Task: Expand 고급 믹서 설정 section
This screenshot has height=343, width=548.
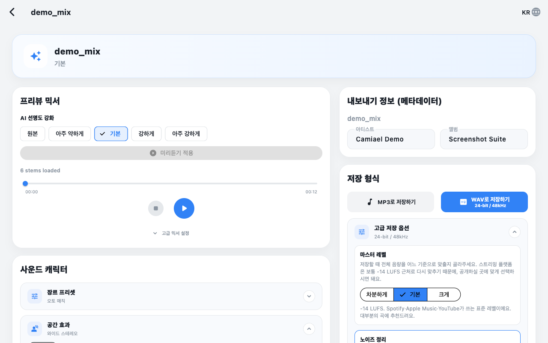Action: [171, 233]
